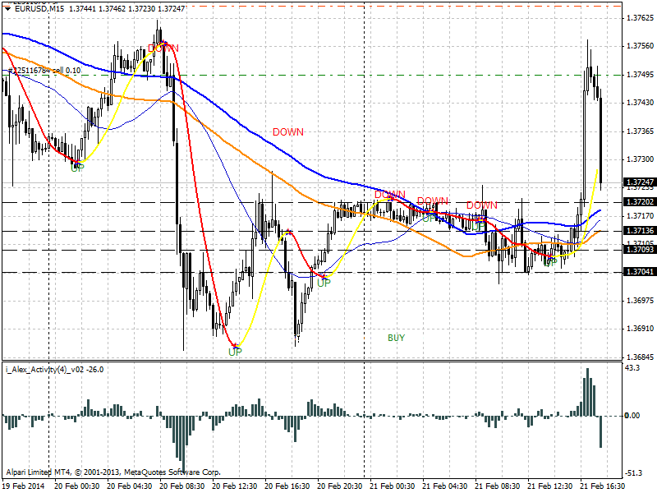
Task: Click the i_Alex_Activity(4)_v02 indicator label
Action: click(x=55, y=370)
